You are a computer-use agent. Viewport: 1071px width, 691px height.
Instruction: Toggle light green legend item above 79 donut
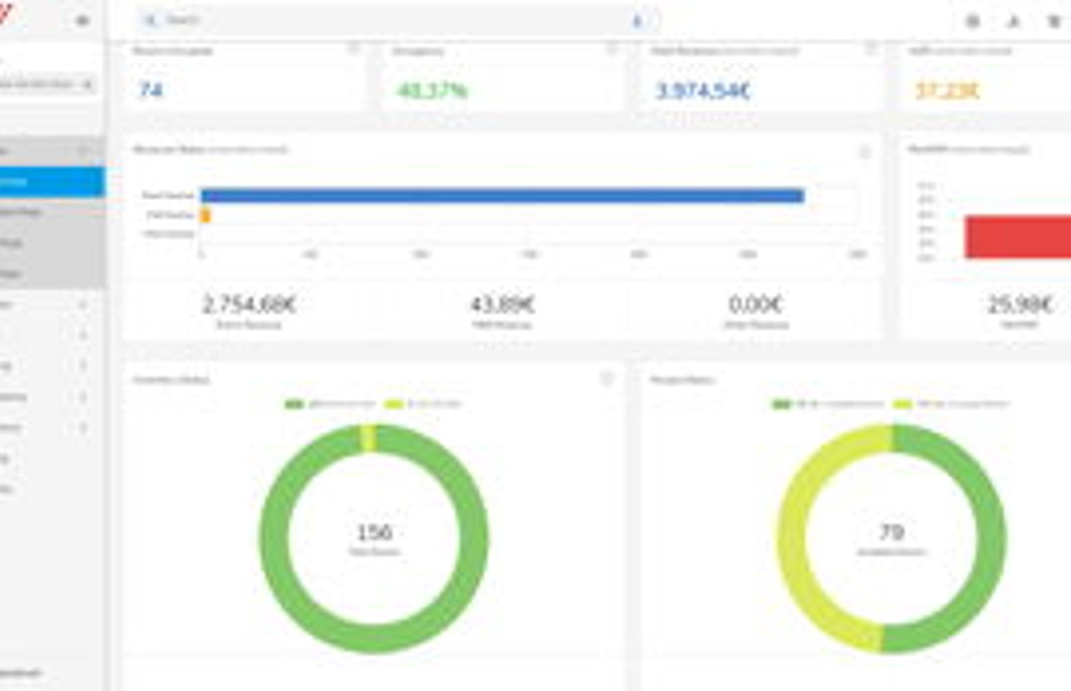point(951,404)
